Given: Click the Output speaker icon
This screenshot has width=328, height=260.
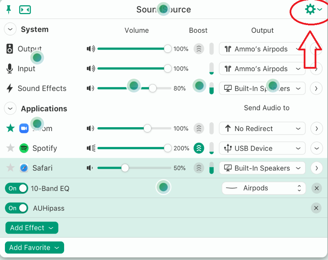Looking at the screenshot, I should click(10, 49).
